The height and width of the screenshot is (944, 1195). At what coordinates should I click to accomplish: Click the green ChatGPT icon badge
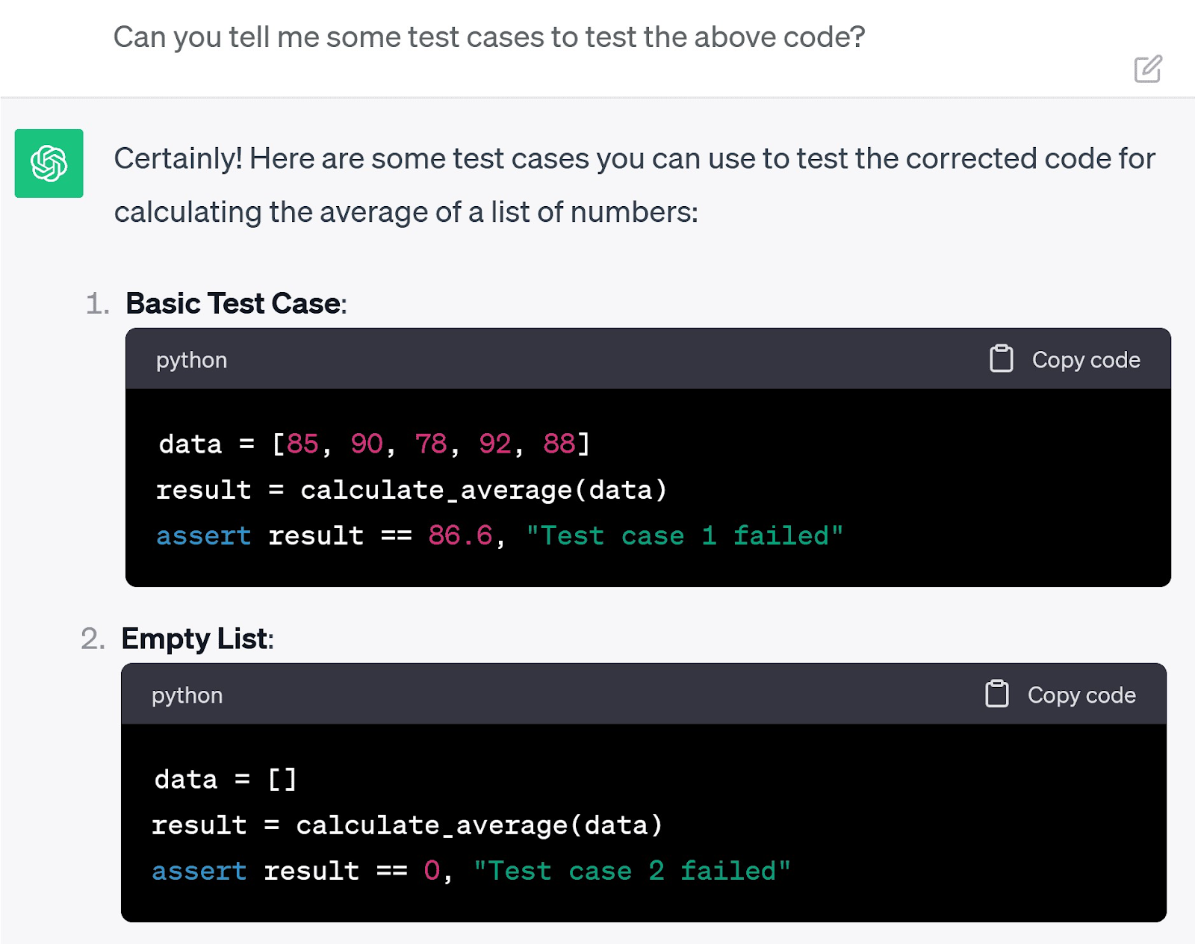[x=48, y=163]
